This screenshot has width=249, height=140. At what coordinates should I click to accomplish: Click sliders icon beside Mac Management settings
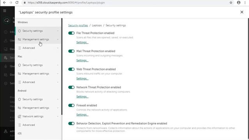click(19, 73)
